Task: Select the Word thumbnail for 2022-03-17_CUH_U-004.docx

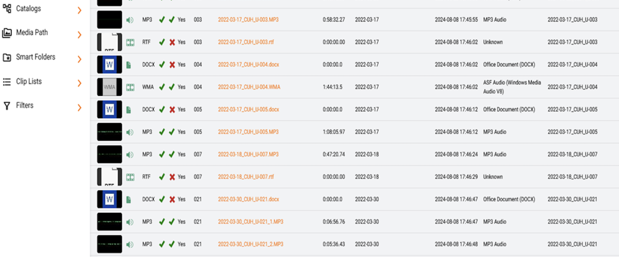Action: [x=110, y=64]
